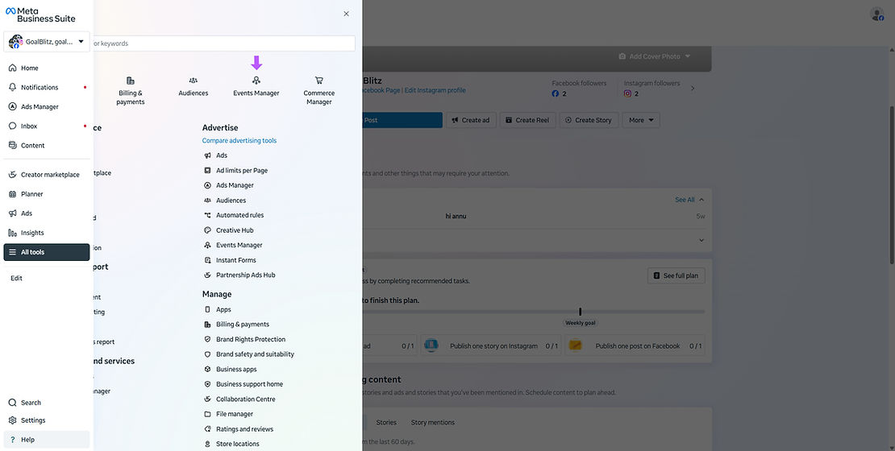
Task: Open Ads under Advertise list
Action: click(216, 155)
